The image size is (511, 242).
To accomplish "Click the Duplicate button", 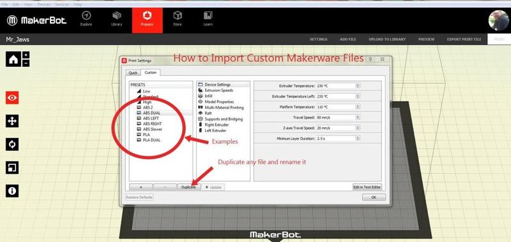I will click(x=188, y=187).
